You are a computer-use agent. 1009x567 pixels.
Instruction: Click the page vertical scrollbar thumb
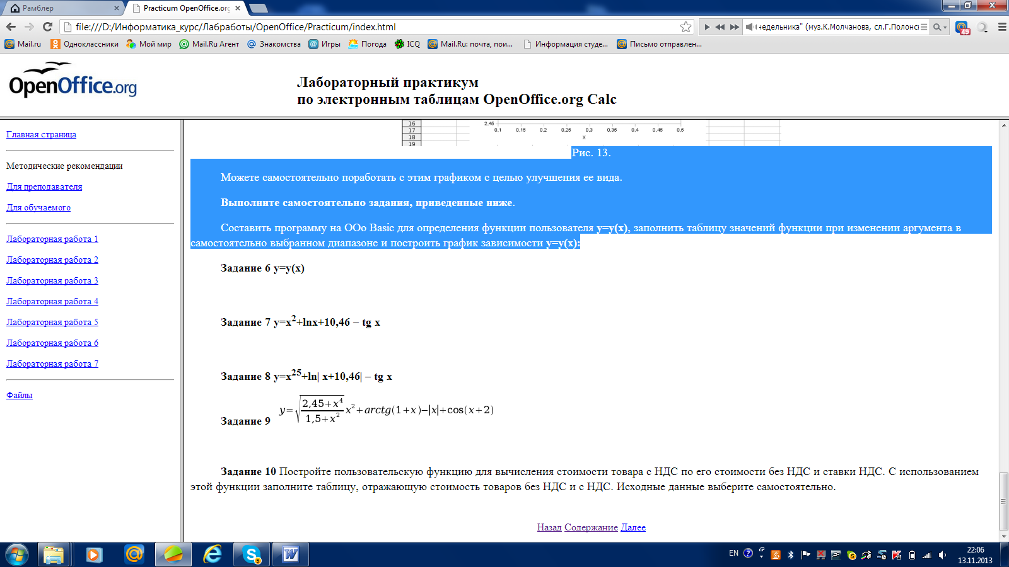(x=1003, y=501)
